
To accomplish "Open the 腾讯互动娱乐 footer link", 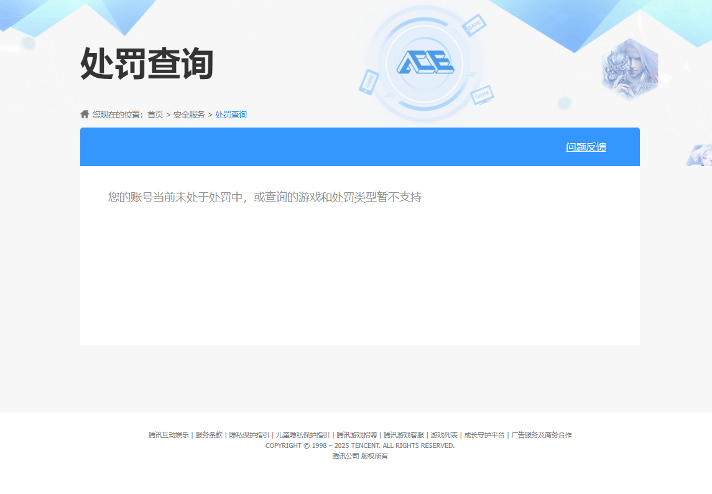I will click(x=169, y=436).
